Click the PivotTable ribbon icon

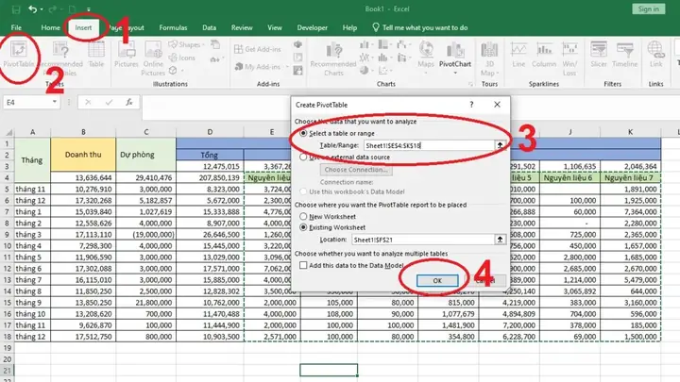pos(19,54)
